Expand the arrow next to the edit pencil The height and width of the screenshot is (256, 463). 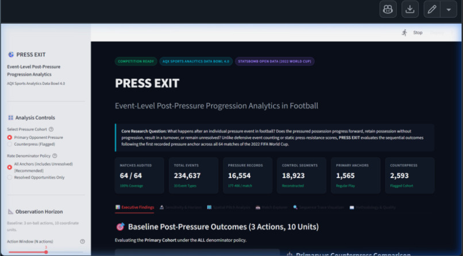449,9
